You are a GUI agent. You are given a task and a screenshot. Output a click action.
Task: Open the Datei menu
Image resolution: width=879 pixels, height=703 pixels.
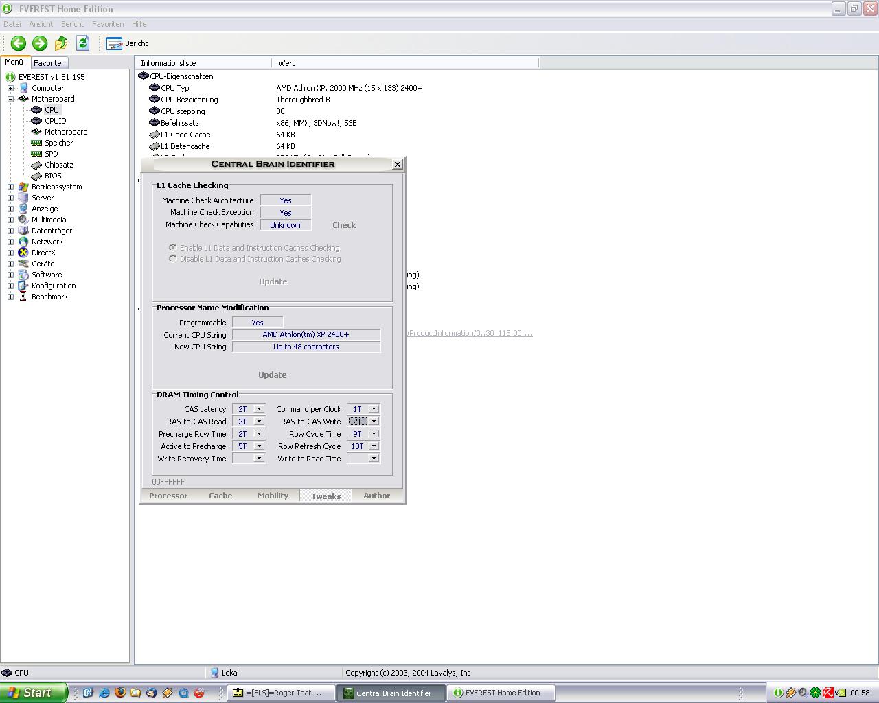tap(12, 24)
